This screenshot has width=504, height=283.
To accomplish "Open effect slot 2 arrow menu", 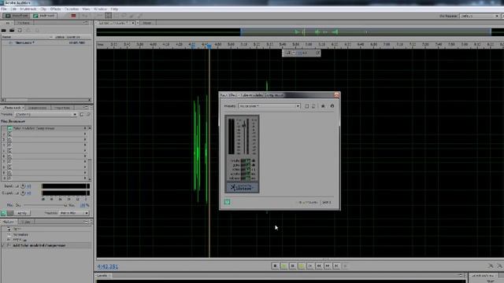I will coord(85,134).
